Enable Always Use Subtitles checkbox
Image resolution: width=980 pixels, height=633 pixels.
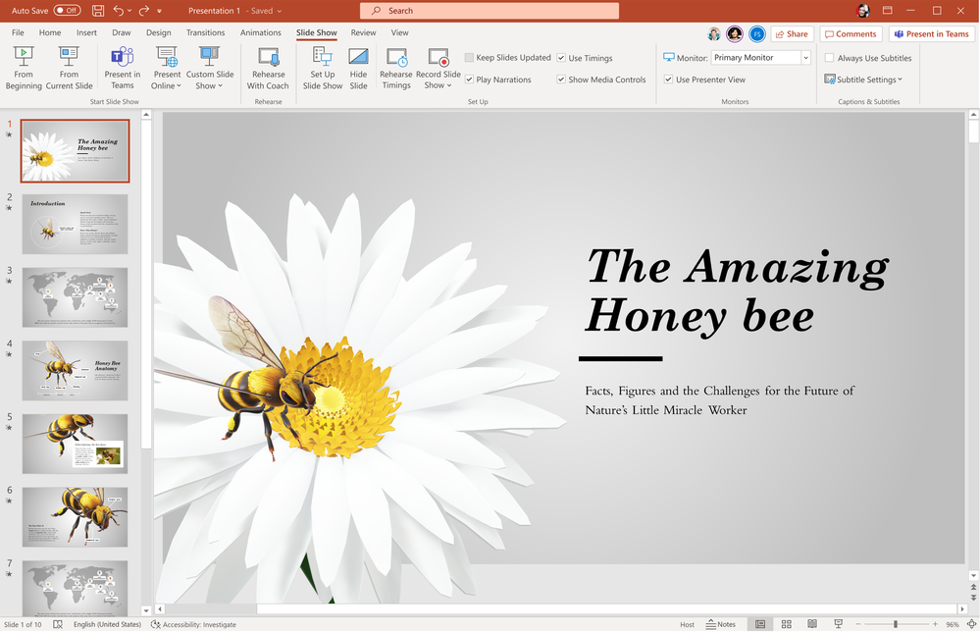(830, 58)
